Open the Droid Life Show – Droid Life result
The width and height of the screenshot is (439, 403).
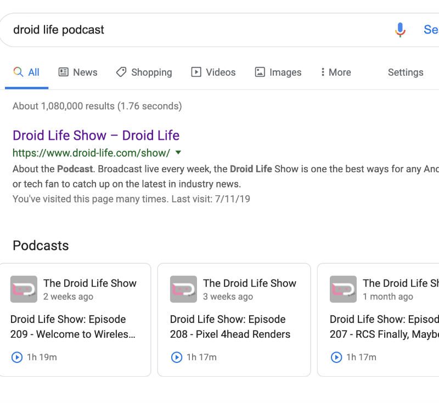point(96,135)
